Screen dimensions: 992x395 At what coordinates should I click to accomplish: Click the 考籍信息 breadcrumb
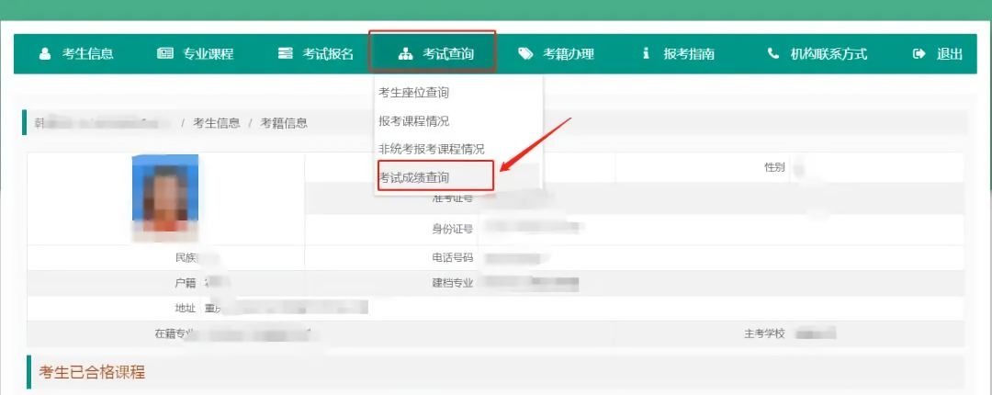pos(284,123)
